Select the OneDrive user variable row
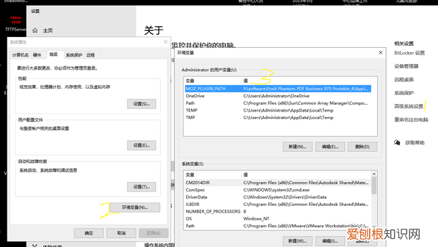Image resolution: width=438 pixels, height=247 pixels. click(278, 96)
